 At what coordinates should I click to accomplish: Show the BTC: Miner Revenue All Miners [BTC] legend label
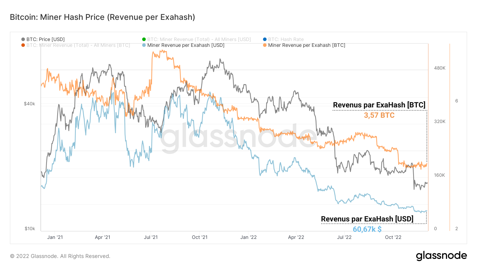pos(78,45)
